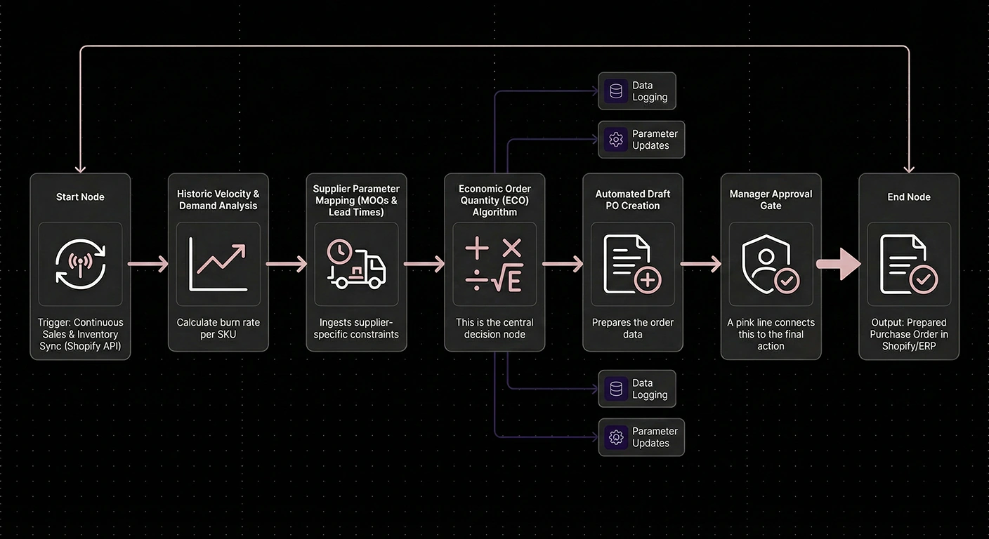Click the gear icon above the algorithm node
Viewport: 989px width, 539px height.
click(616, 140)
